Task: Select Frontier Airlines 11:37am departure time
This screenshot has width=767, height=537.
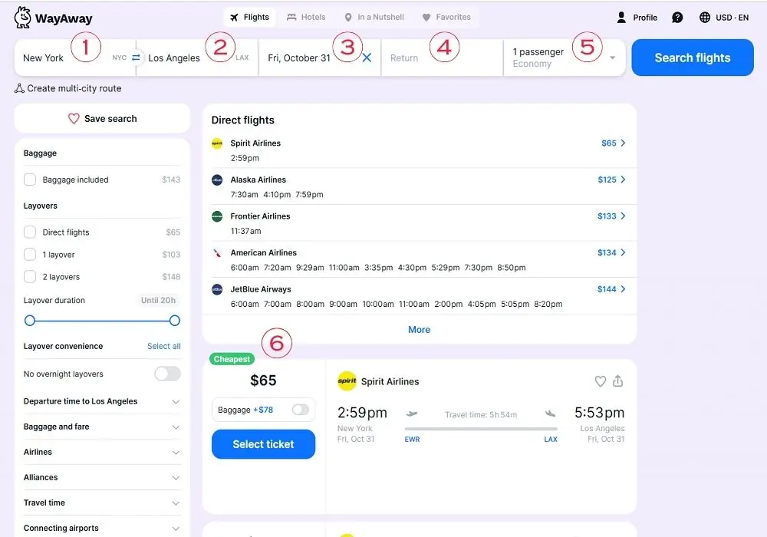Action: tap(246, 232)
